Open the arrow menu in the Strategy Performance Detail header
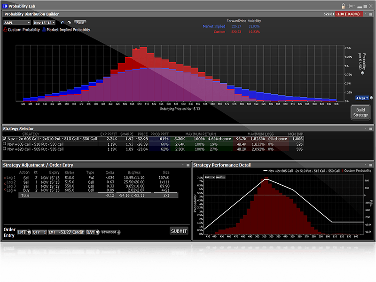Image resolution: width=376 pixels, height=282 pixels. (x=366, y=165)
